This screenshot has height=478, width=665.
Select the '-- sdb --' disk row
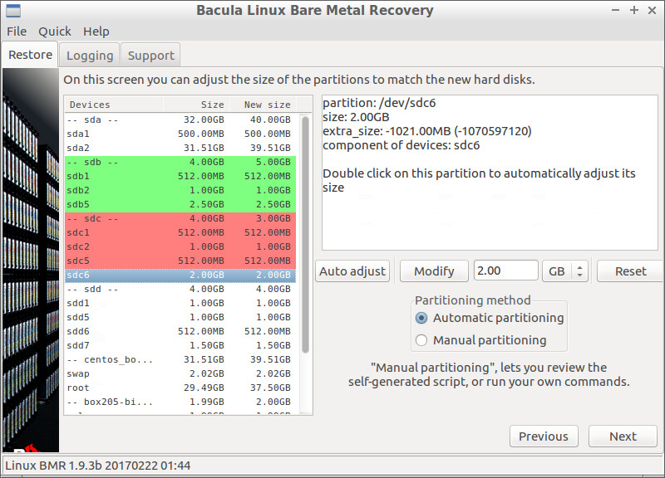click(x=180, y=162)
